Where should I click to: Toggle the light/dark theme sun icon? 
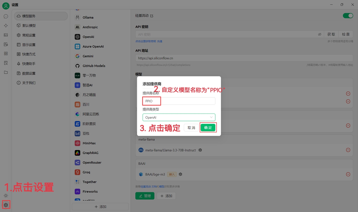click(x=6, y=196)
